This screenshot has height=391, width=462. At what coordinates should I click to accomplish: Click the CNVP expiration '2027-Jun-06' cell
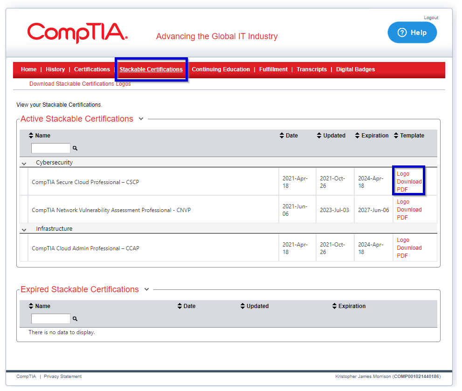(373, 210)
